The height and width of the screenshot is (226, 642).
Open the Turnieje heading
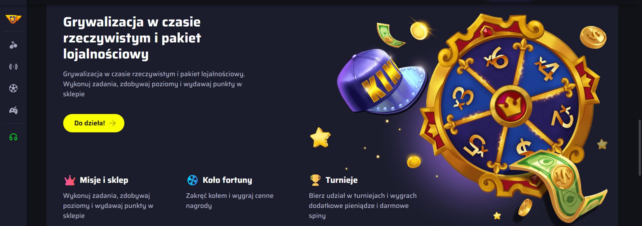click(x=342, y=180)
